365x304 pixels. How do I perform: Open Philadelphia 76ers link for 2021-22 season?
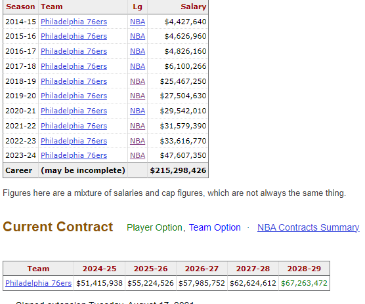pos(74,126)
